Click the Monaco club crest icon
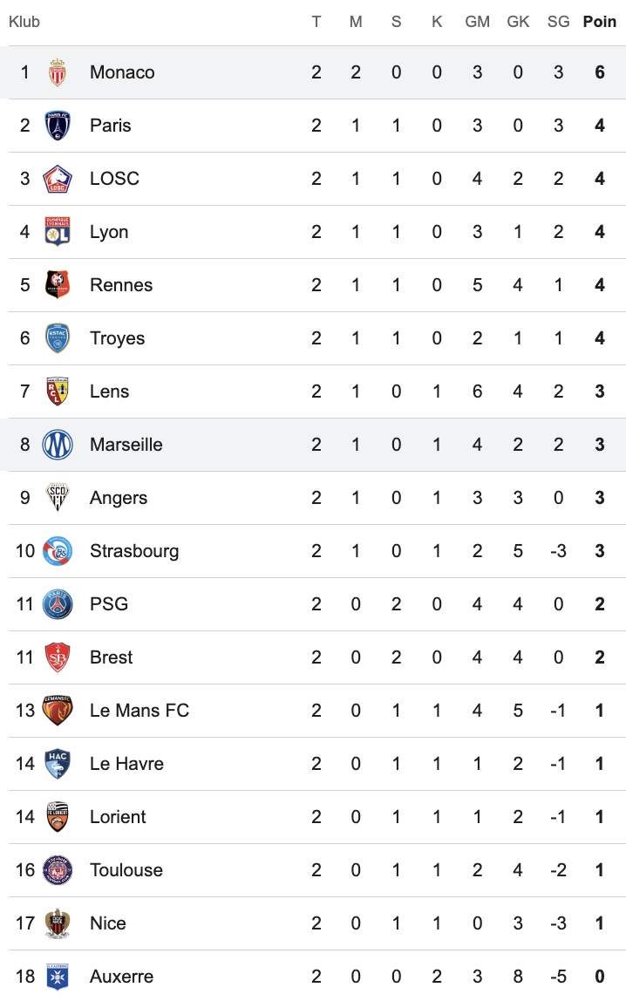 coord(58,72)
